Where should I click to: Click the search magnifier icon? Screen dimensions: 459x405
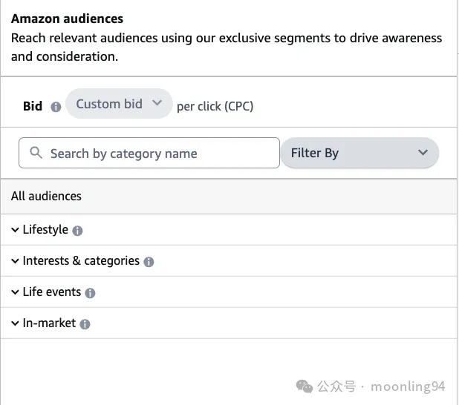click(x=36, y=153)
